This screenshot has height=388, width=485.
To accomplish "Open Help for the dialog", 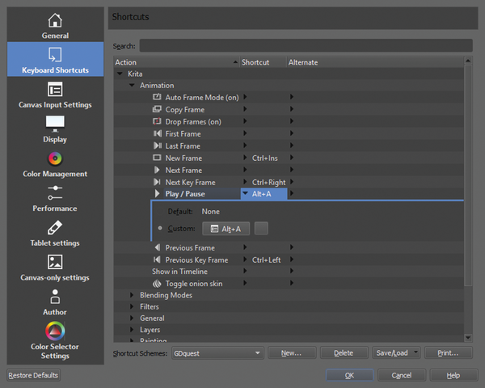I will (453, 375).
